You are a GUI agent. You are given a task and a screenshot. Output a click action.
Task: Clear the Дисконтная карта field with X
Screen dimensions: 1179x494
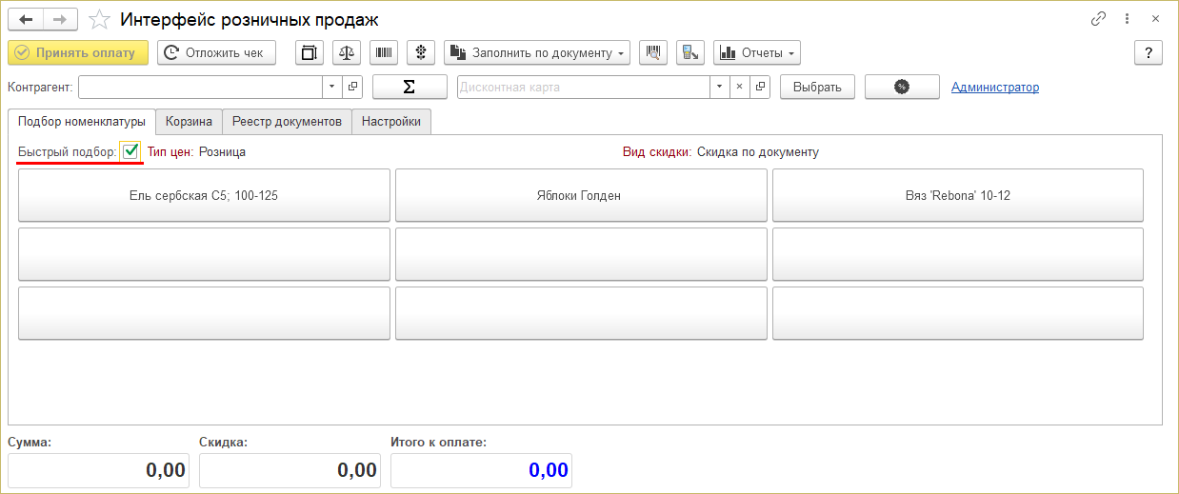[740, 87]
